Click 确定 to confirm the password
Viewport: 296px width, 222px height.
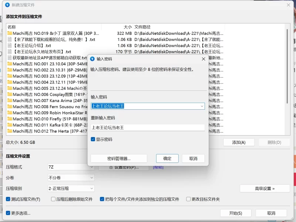[x=167, y=158]
